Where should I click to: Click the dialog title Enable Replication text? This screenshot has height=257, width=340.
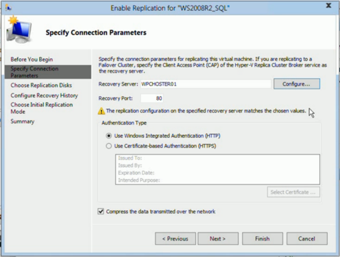[x=170, y=8]
